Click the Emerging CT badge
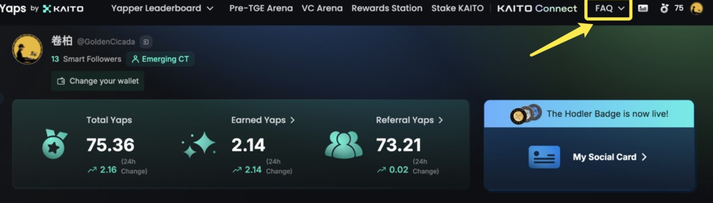Image resolution: width=713 pixels, height=203 pixels. coord(160,59)
